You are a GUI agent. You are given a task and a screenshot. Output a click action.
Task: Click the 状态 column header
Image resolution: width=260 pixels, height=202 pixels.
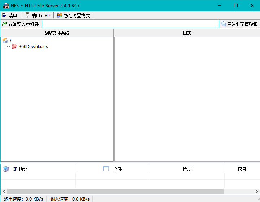pyautogui.click(x=187, y=169)
